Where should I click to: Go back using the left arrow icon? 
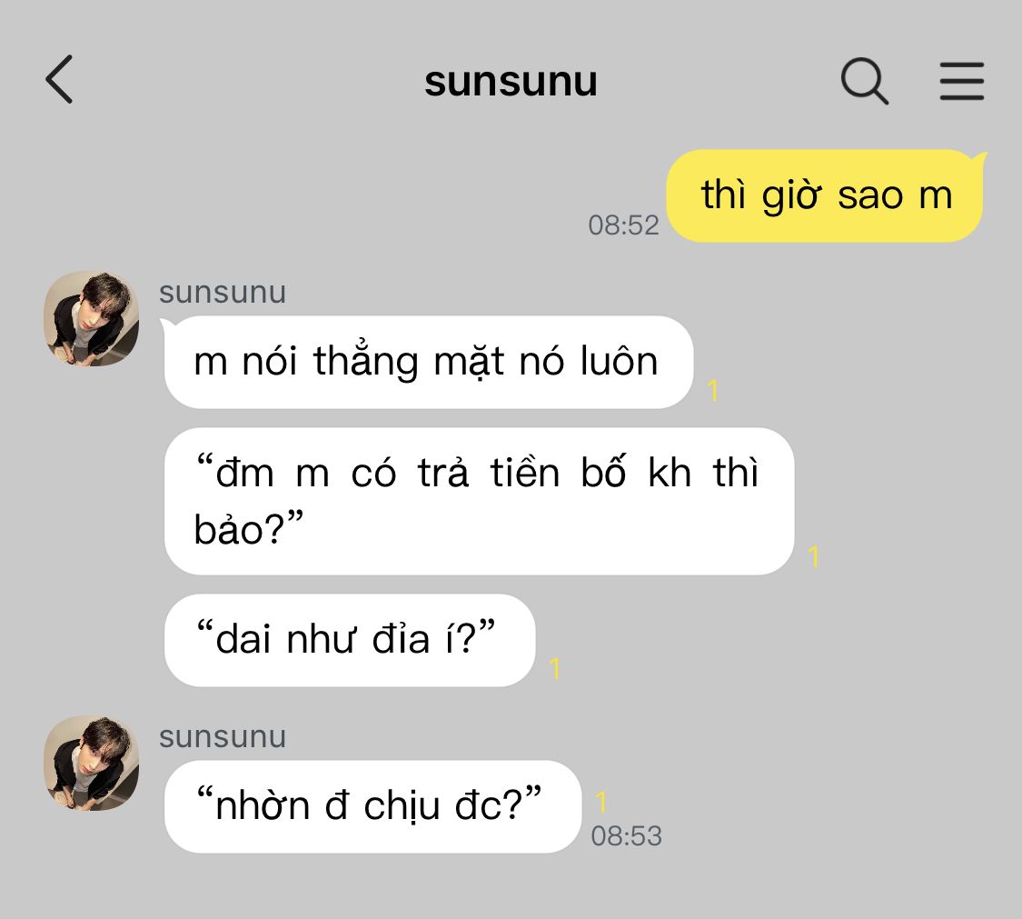pyautogui.click(x=59, y=80)
